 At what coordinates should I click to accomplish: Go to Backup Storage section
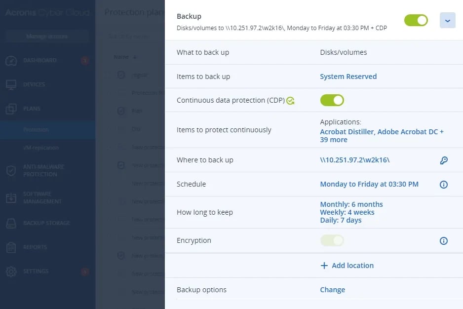[x=46, y=223]
